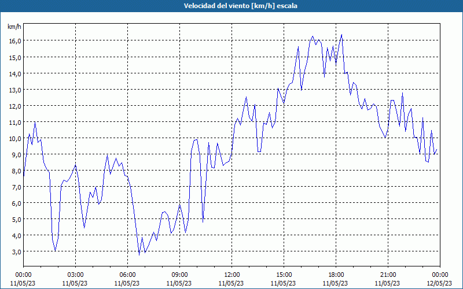Click the '18:00' time label
Image resolution: width=463 pixels, height=289 pixels.
point(336,275)
